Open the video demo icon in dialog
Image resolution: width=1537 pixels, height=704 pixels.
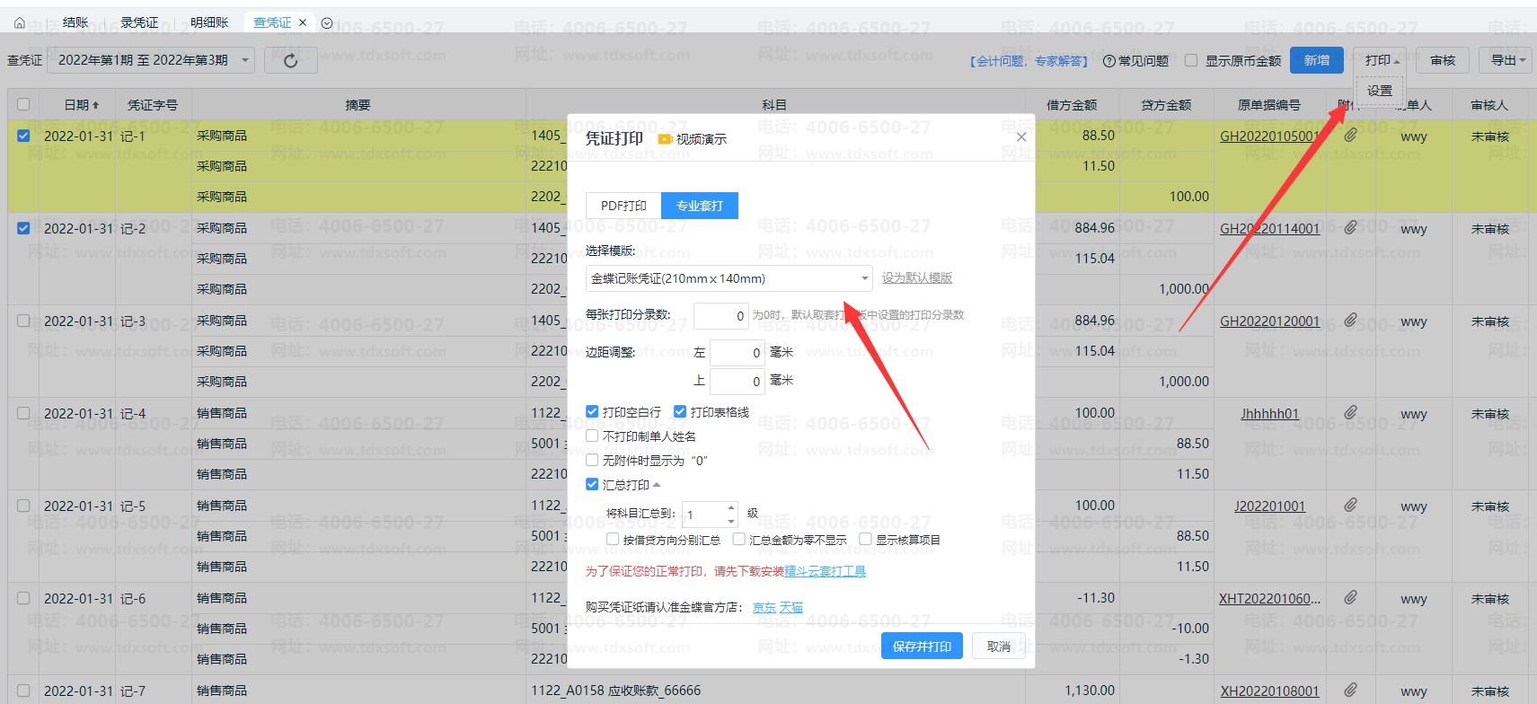666,139
